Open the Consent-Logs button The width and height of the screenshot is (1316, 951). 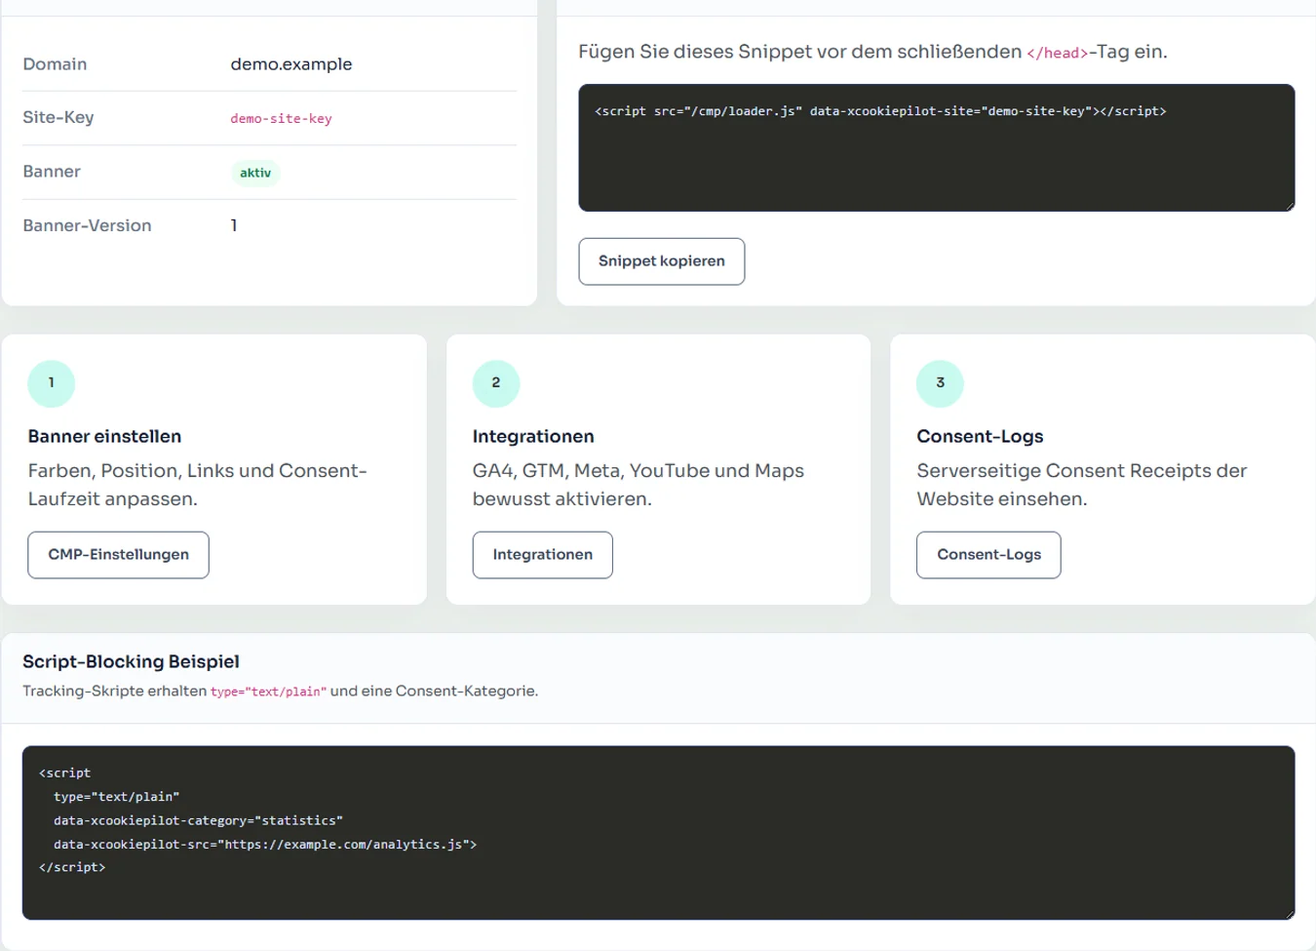988,555
